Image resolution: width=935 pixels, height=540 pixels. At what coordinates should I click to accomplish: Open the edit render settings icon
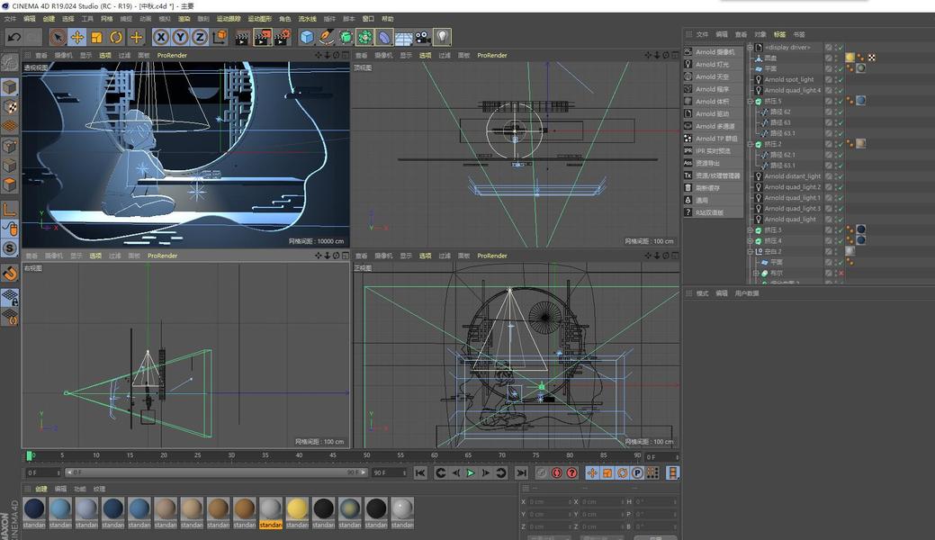point(282,37)
